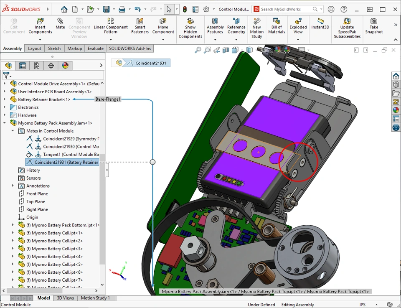Print using the printer icon
Viewport: 401px width, 308px height.
pyautogui.click(x=122, y=10)
